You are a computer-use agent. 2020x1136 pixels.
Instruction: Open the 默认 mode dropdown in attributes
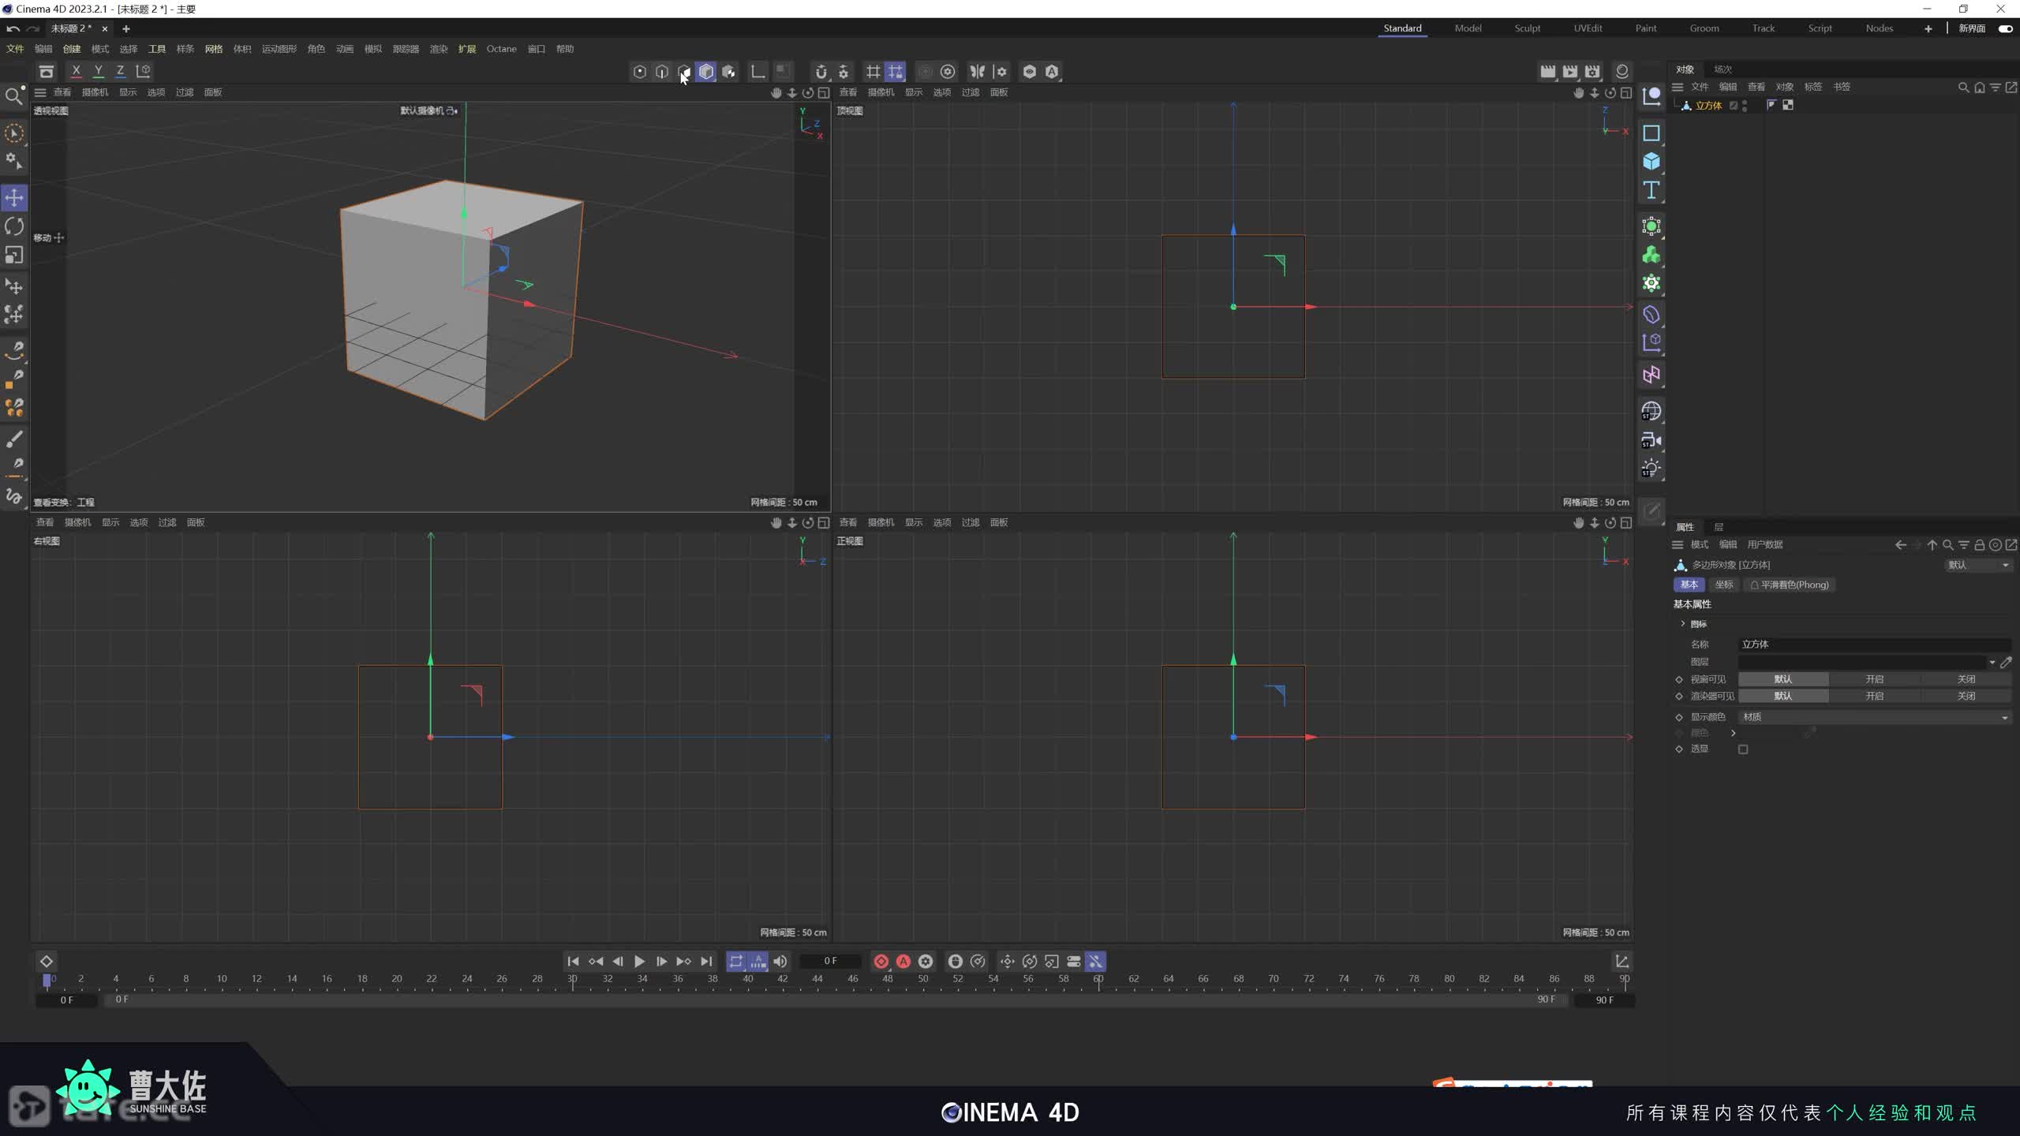click(1977, 565)
